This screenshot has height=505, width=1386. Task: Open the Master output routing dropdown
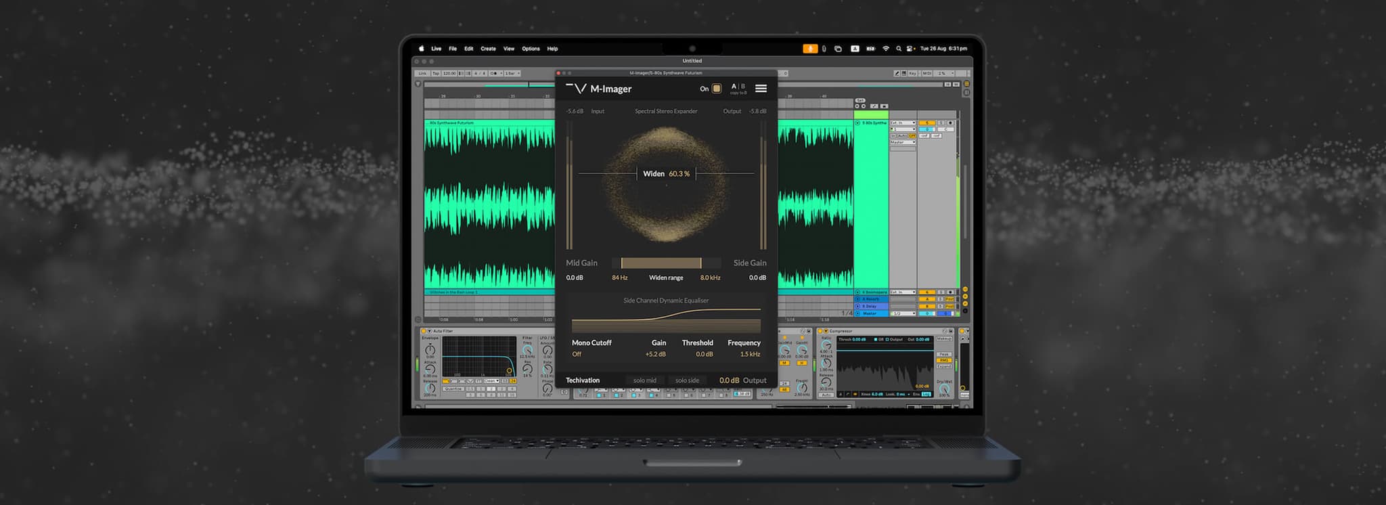903,142
